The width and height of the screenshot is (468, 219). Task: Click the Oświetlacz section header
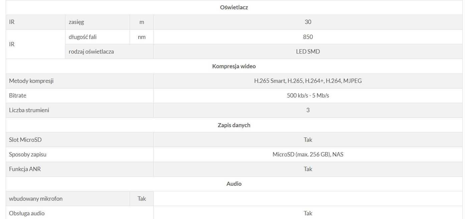tap(234, 7)
